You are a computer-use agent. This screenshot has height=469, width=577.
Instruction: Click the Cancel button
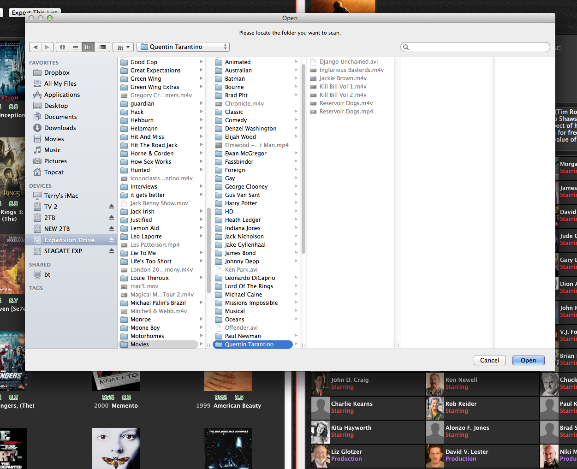489,361
